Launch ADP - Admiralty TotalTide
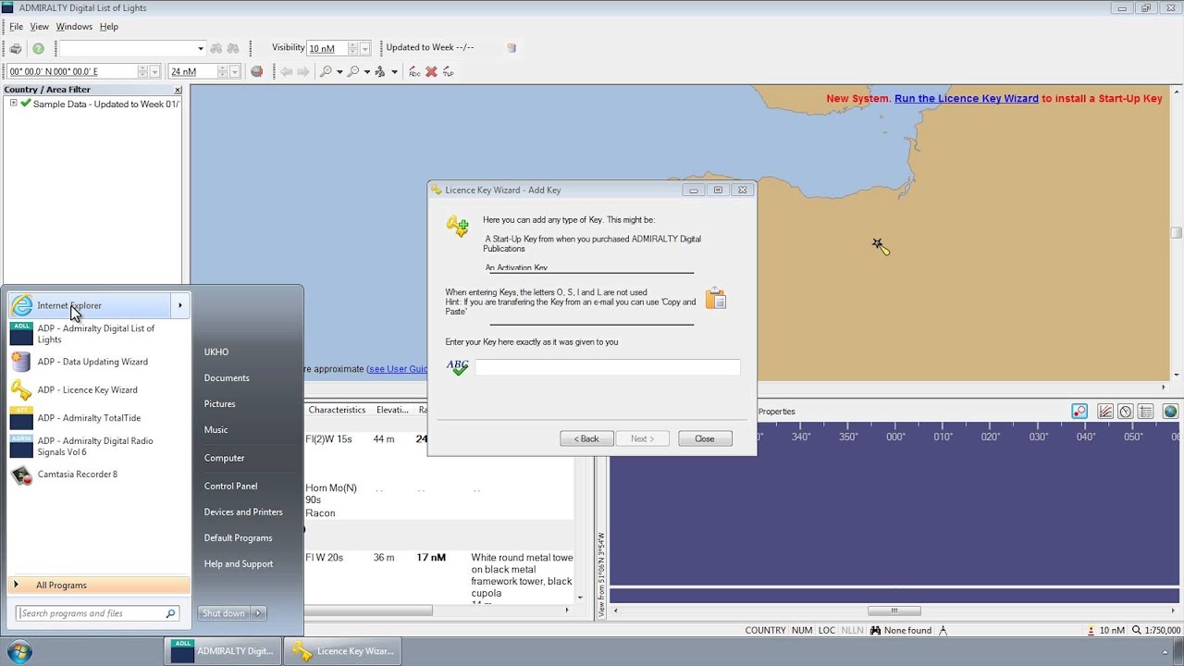 click(x=99, y=418)
